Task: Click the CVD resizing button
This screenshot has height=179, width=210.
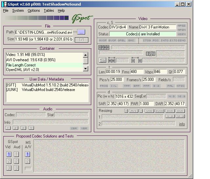Action: tap(180, 111)
